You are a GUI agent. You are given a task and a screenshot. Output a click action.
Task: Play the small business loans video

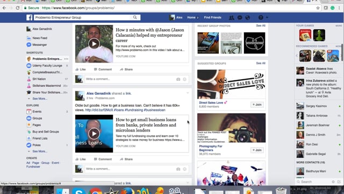pyautogui.click(x=94, y=134)
